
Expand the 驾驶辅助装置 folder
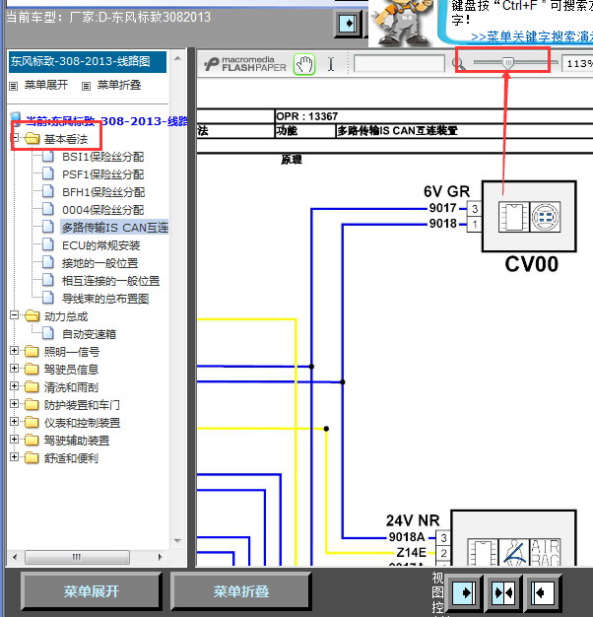(x=15, y=440)
